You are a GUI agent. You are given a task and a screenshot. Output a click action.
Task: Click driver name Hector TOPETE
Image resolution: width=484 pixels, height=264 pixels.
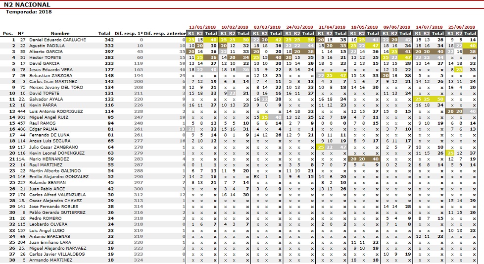click(45, 57)
